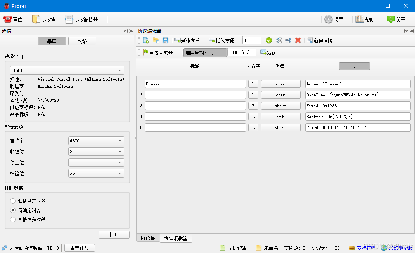415x253 pixels.
Task: Open the 数据位 dropdown
Action: (96, 152)
